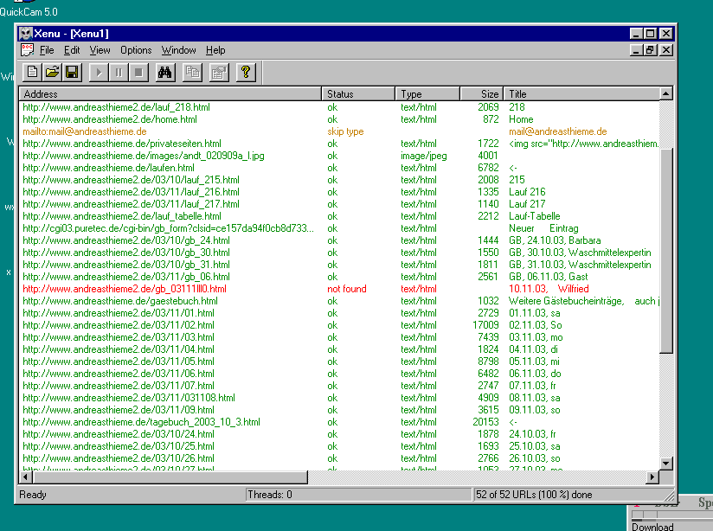Open the Edit menu
This screenshot has width=713, height=531.
(72, 50)
